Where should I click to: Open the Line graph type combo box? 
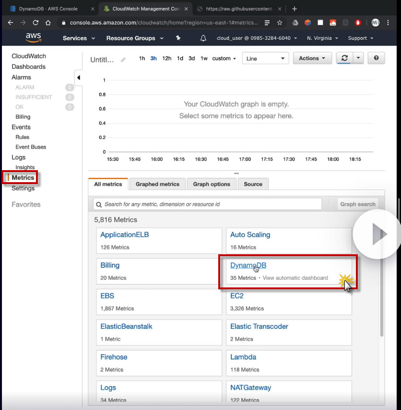click(x=265, y=58)
